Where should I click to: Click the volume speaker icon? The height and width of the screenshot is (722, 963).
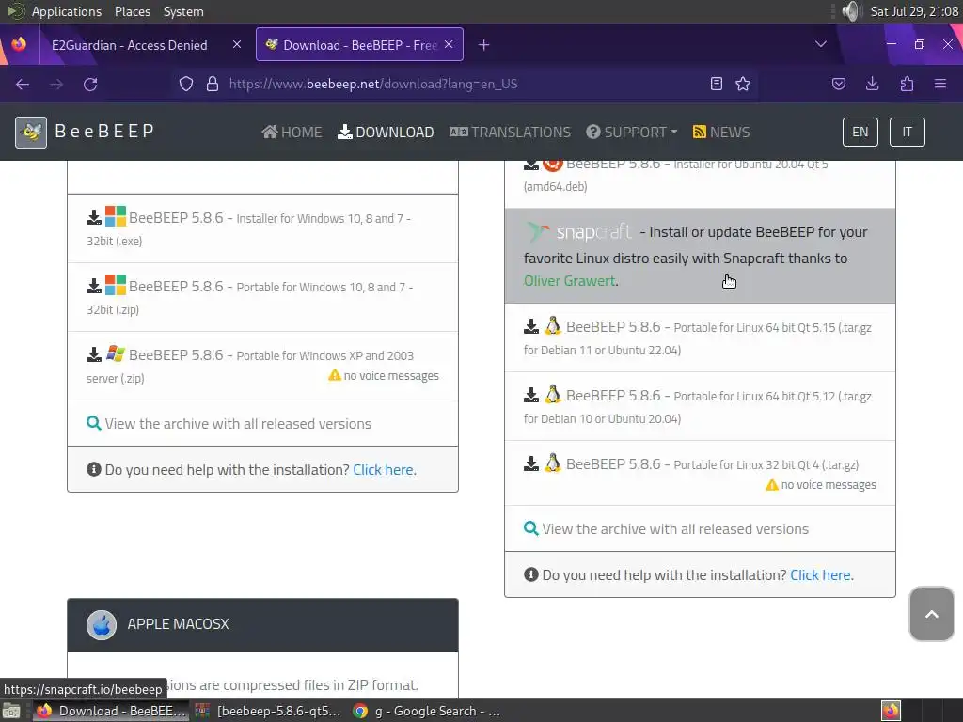852,11
